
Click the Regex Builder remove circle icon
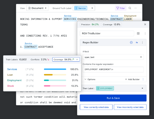131,42
